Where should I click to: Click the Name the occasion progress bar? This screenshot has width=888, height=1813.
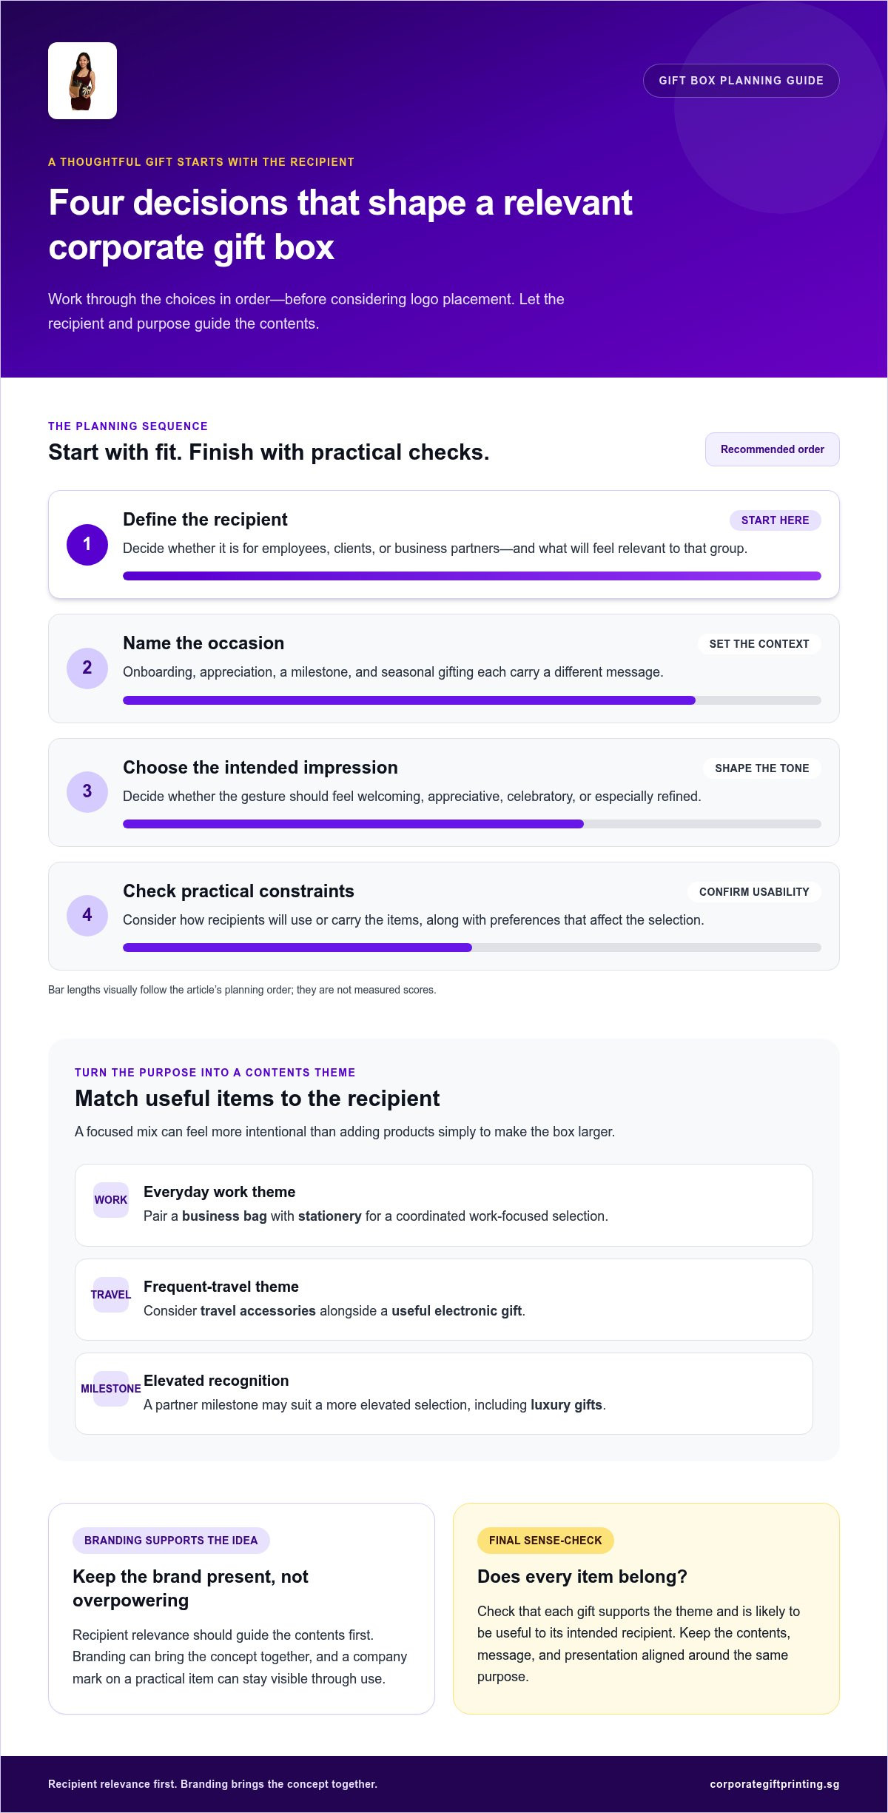tap(472, 700)
